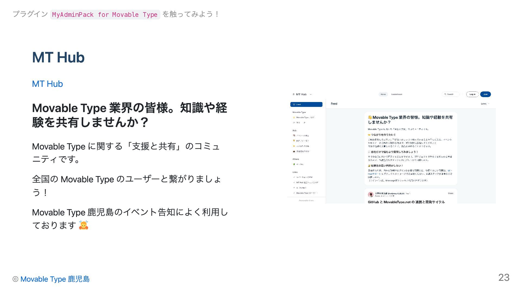Switch to the Leaderboard tab
The width and height of the screenshot is (522, 293).
[x=397, y=94]
